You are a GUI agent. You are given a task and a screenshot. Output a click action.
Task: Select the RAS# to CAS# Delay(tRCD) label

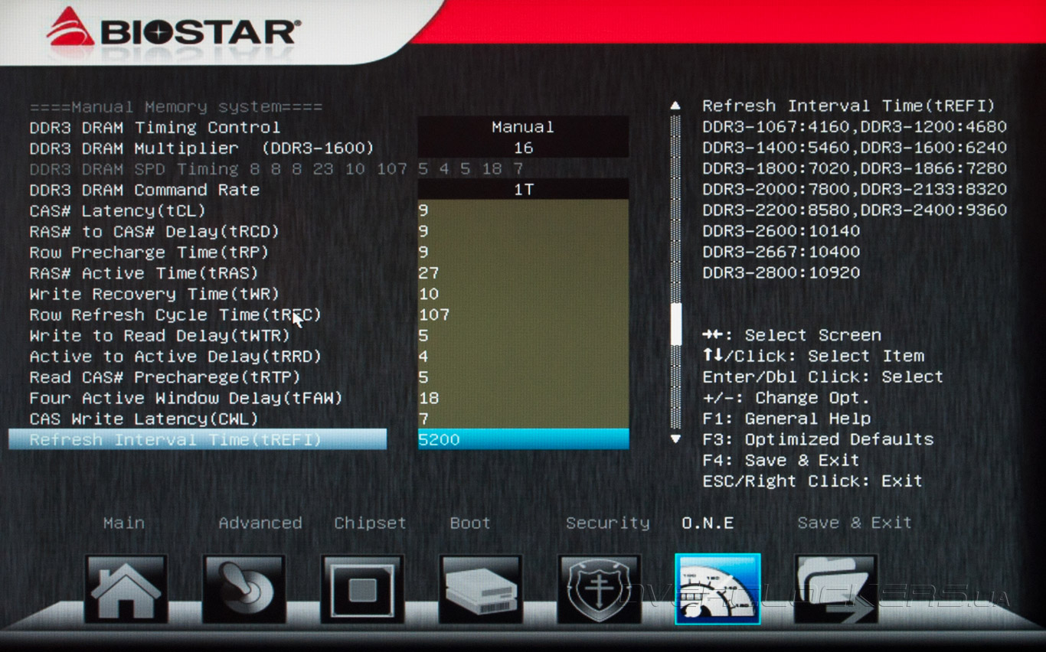155,231
